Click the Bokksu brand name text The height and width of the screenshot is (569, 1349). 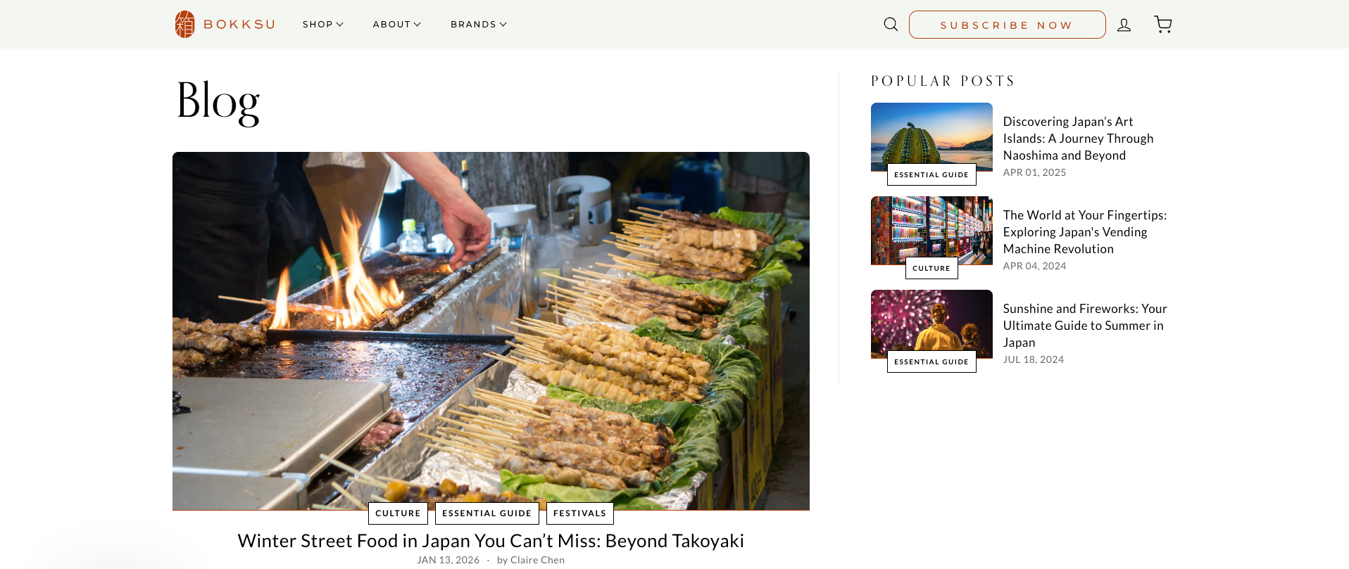[239, 25]
